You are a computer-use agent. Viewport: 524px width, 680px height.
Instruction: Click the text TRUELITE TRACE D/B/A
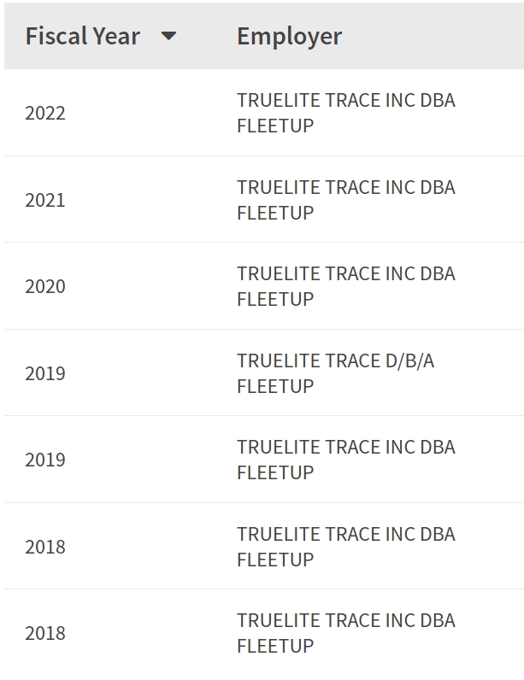pos(335,361)
